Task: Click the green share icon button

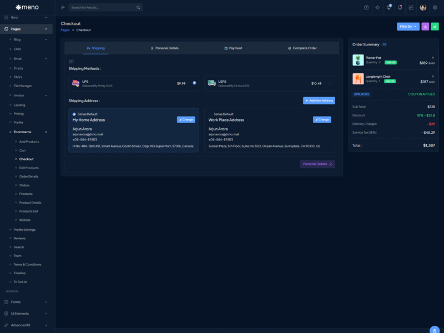Action: [x=435, y=27]
